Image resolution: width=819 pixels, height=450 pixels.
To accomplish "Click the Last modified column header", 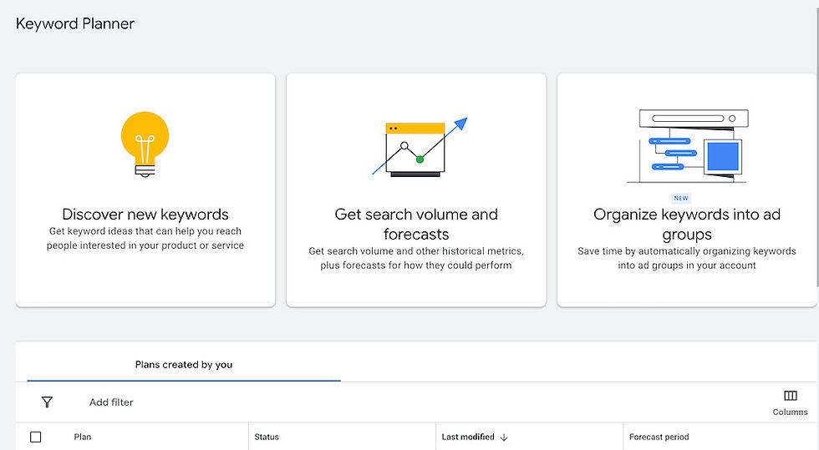I will (468, 437).
